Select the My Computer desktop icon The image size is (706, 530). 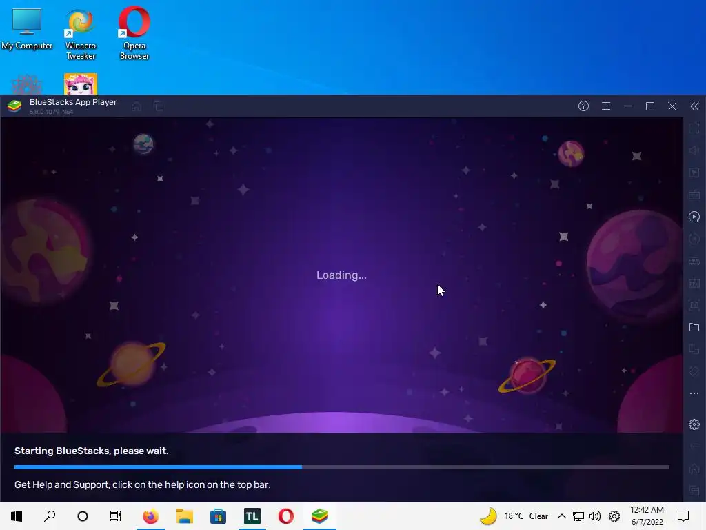coord(27,29)
